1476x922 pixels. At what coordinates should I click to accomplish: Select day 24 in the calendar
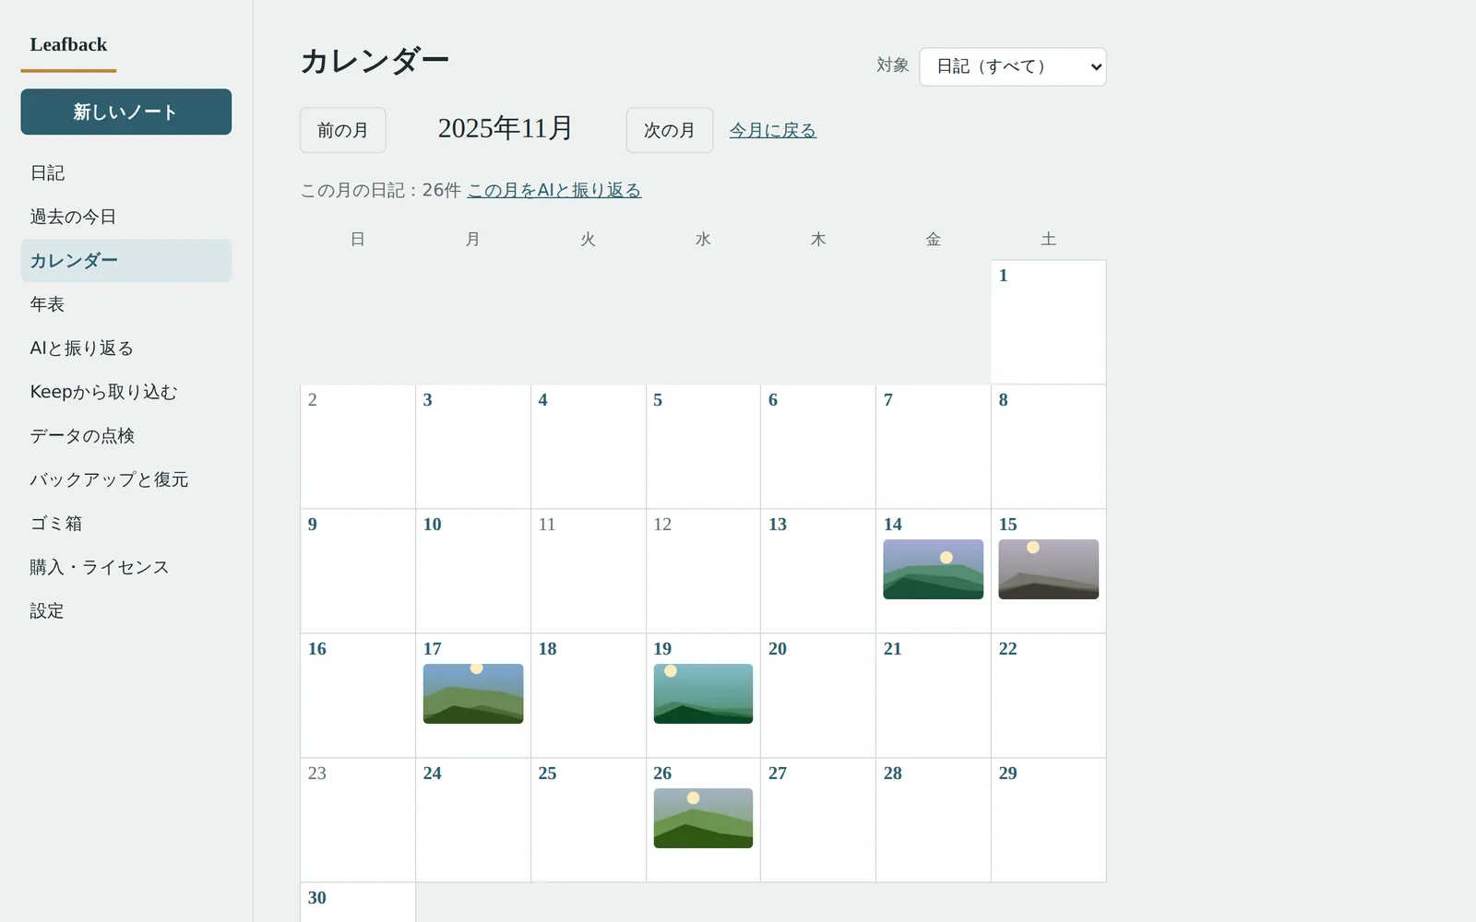click(472, 820)
